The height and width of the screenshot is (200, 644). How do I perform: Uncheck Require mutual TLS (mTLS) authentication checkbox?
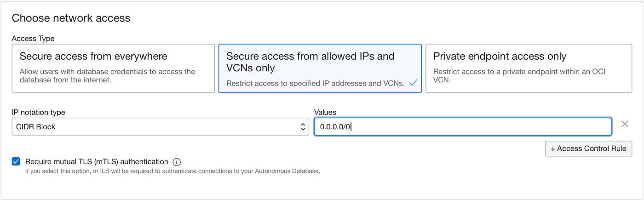[17, 162]
